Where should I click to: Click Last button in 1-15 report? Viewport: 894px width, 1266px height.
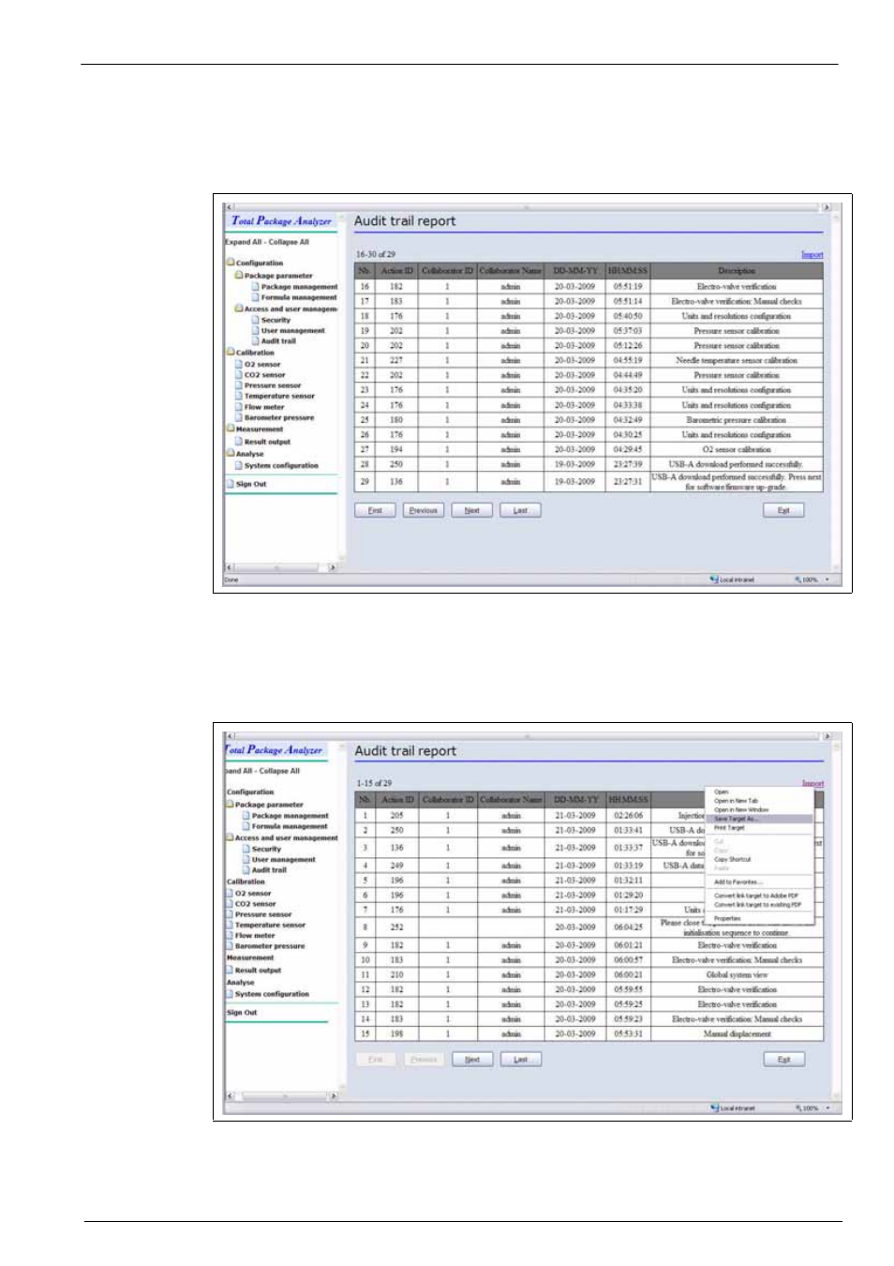point(520,1059)
